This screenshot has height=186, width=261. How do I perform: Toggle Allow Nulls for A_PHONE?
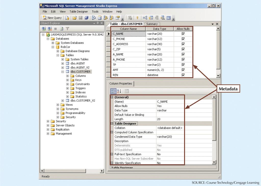pos(183,60)
